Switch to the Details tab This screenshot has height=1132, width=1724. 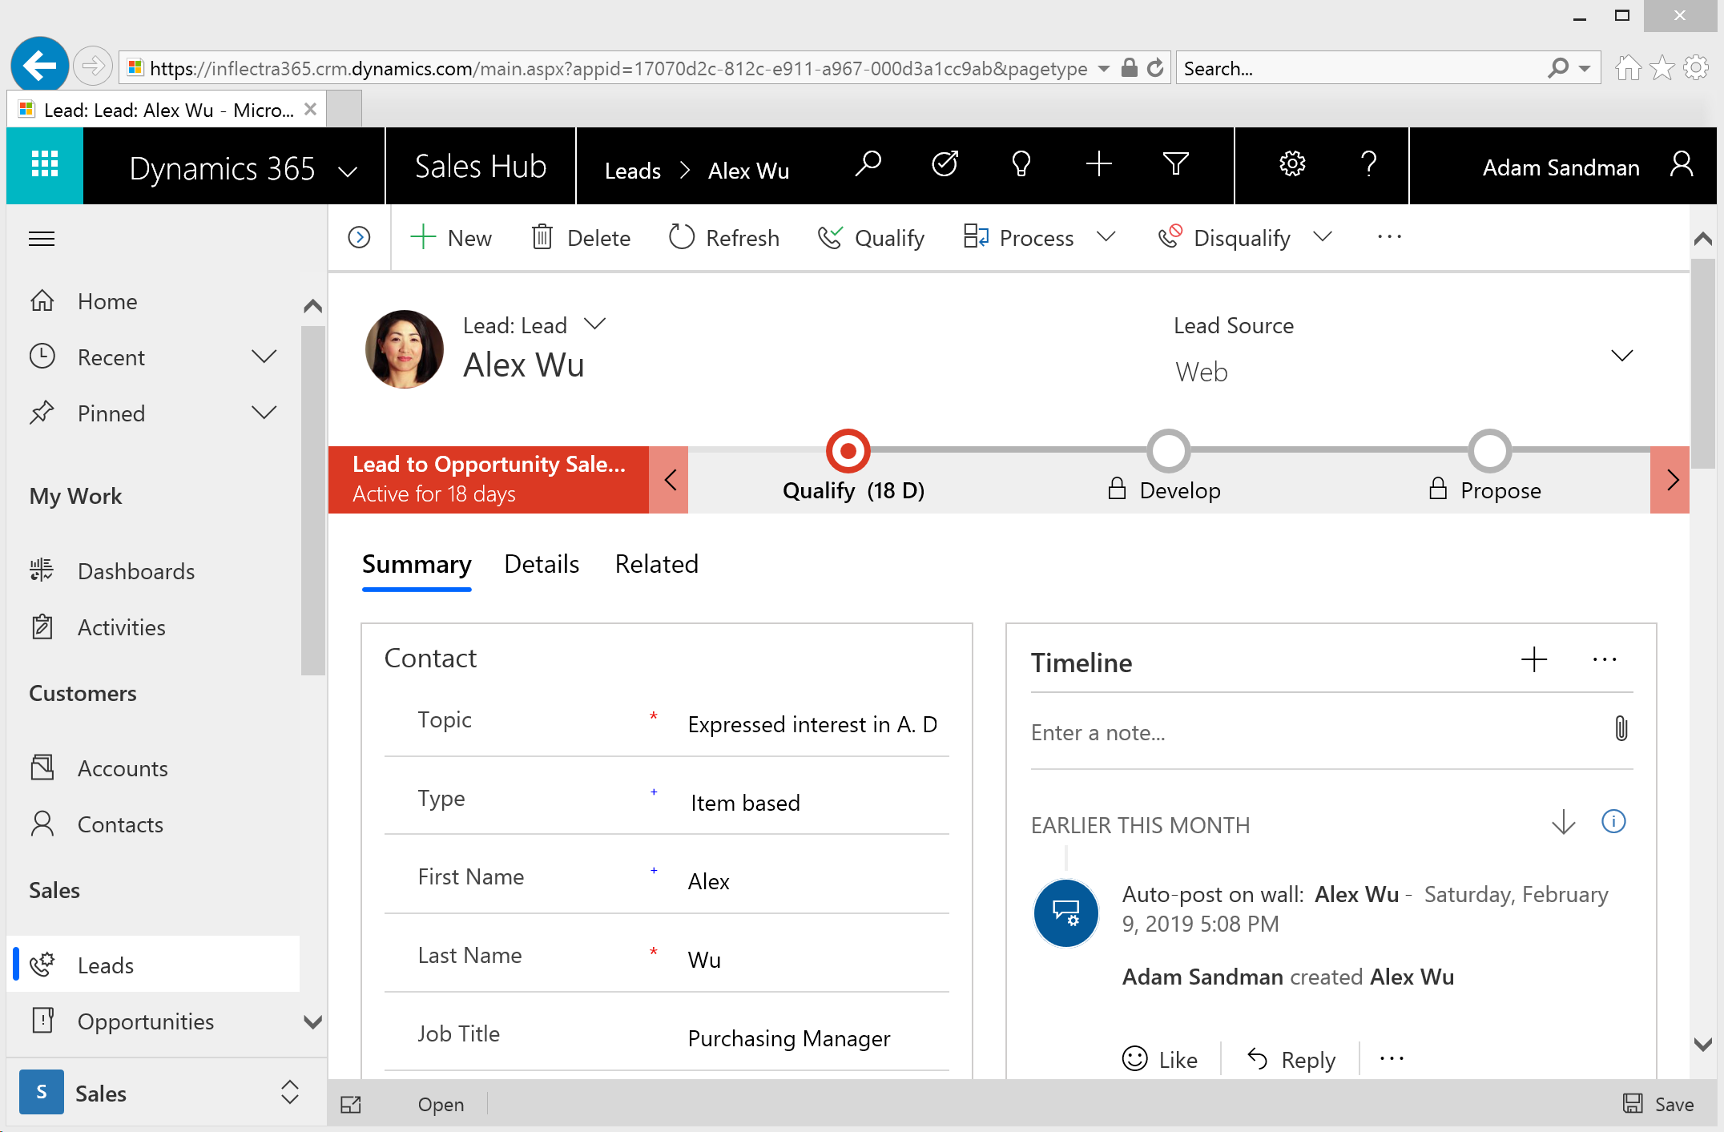point(541,565)
